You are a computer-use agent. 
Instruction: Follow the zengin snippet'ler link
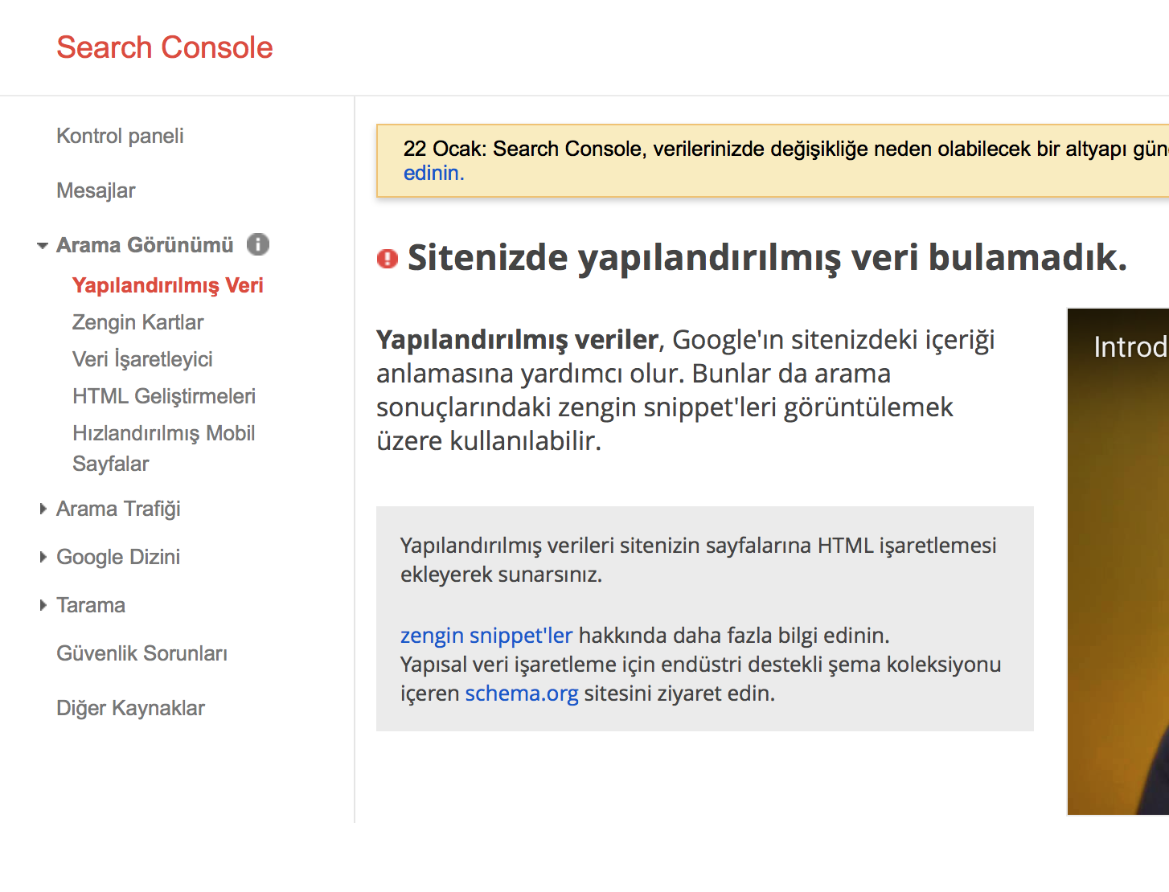(486, 636)
